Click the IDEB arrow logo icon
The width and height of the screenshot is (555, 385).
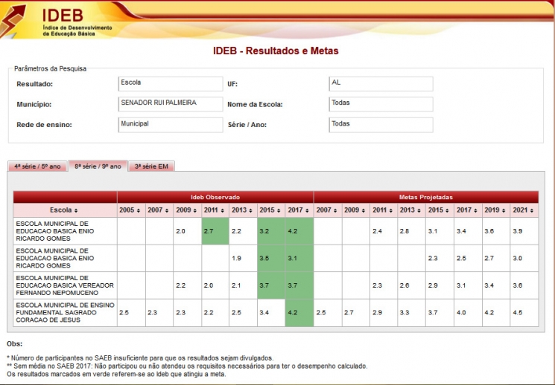13,20
